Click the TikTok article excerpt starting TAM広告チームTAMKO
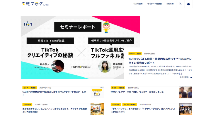 (160, 70)
